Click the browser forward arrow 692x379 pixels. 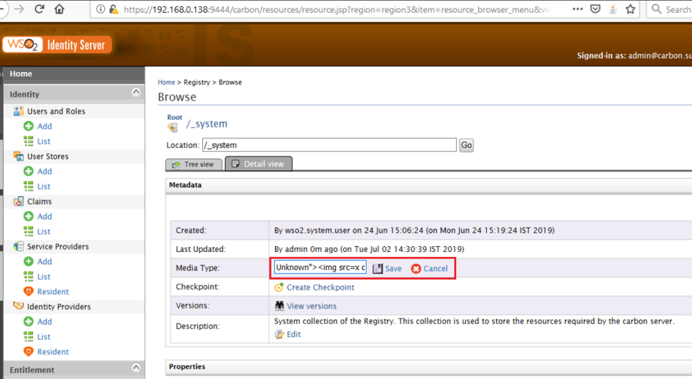19,8
